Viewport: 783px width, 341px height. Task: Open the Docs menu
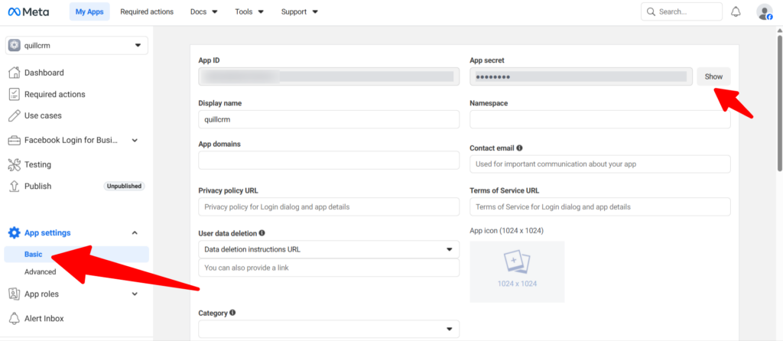203,11
